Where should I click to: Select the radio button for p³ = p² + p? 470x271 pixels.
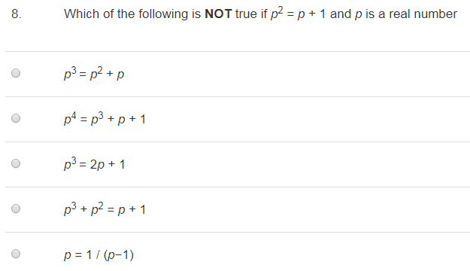coord(16,73)
